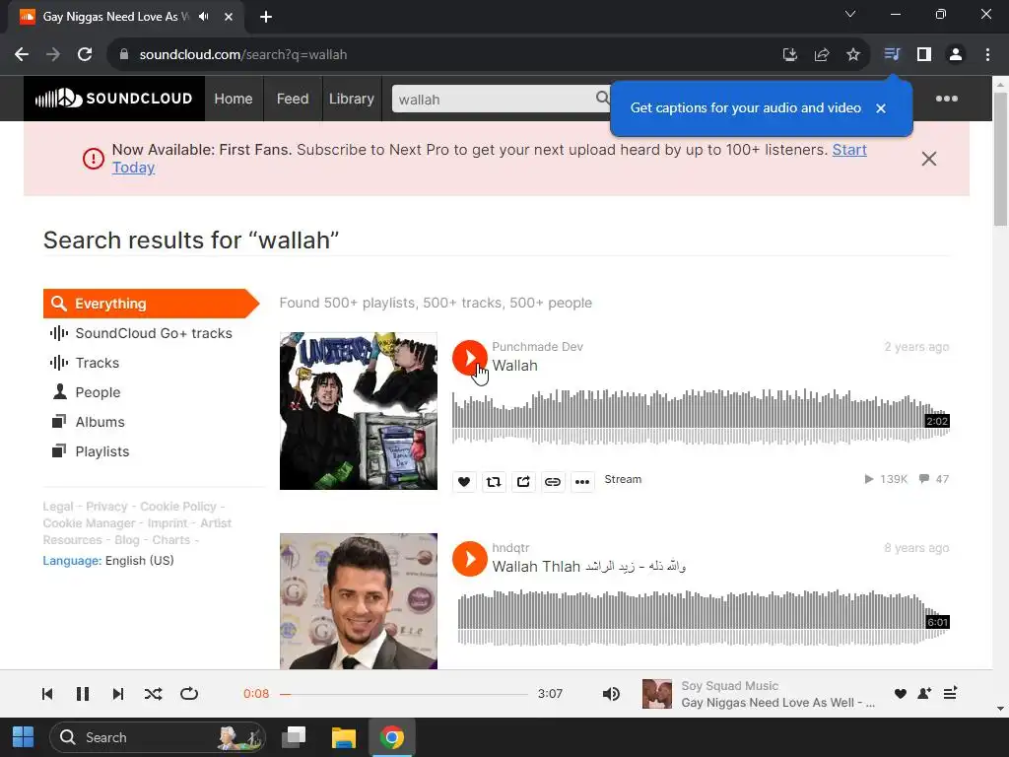
Task: Open the Home tab
Action: point(234,99)
